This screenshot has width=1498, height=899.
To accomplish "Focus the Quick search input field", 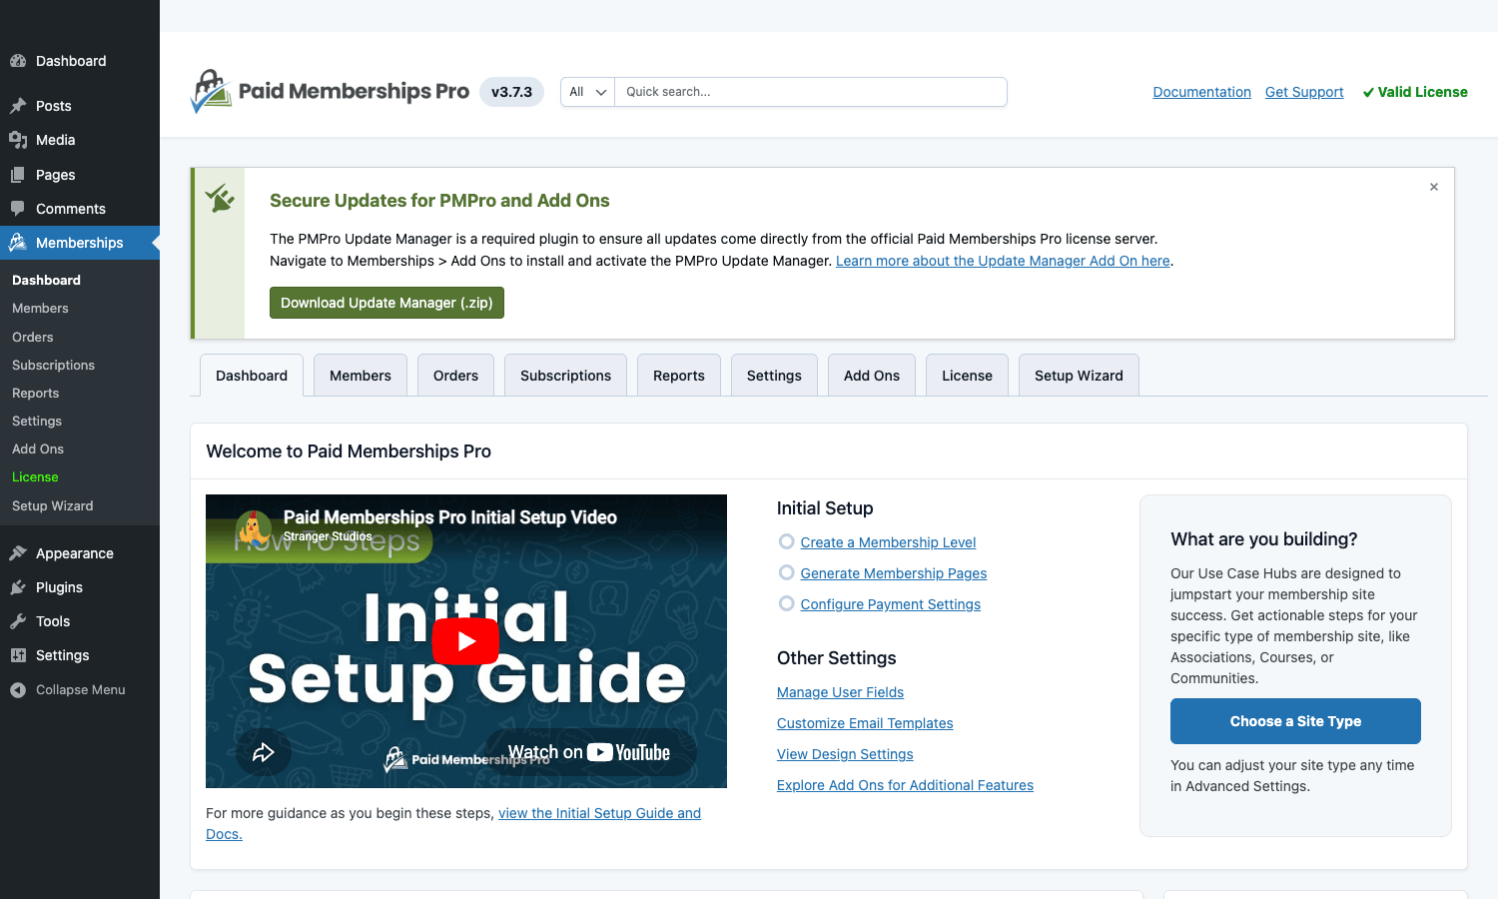I will tap(811, 92).
